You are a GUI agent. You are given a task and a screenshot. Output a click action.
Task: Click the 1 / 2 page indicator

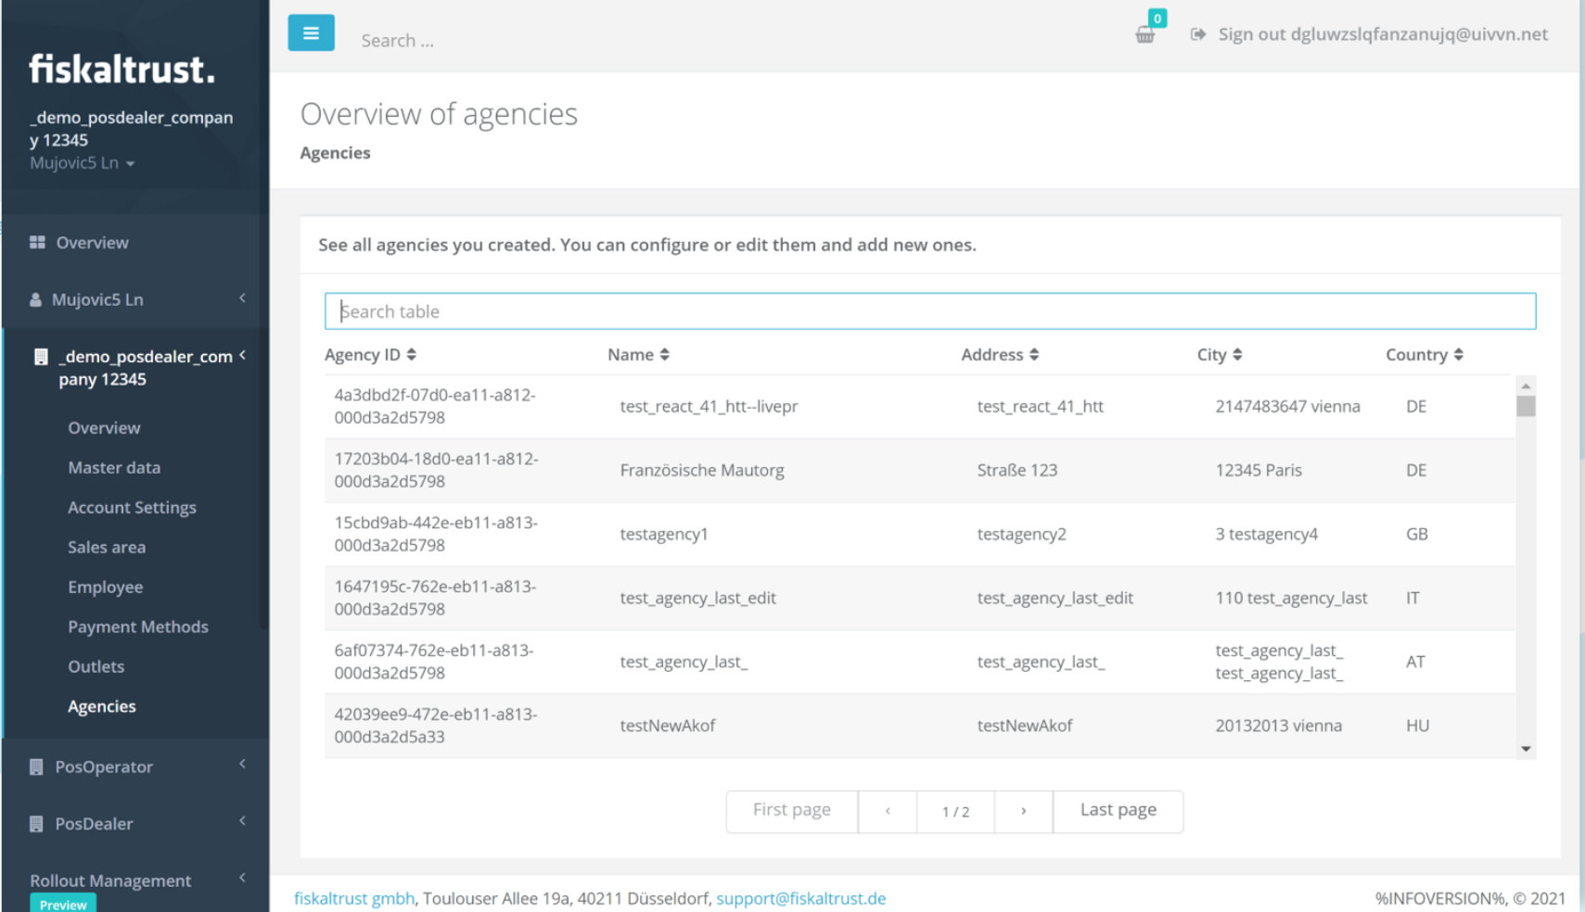point(955,811)
